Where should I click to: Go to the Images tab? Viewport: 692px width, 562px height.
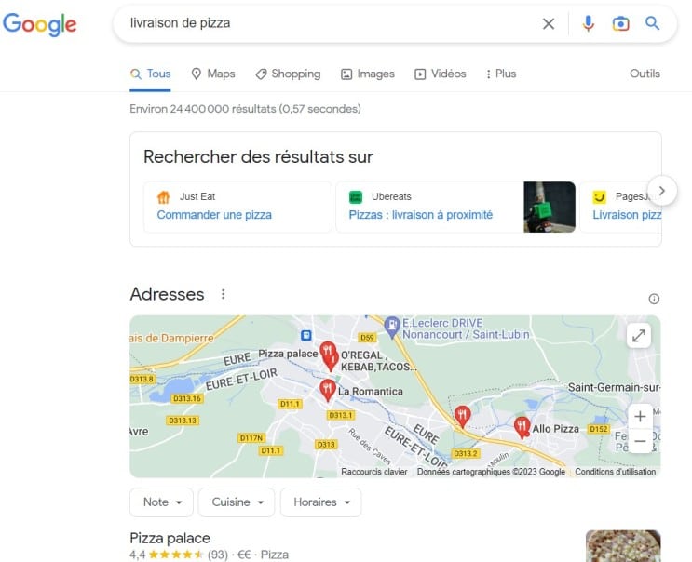tap(368, 74)
